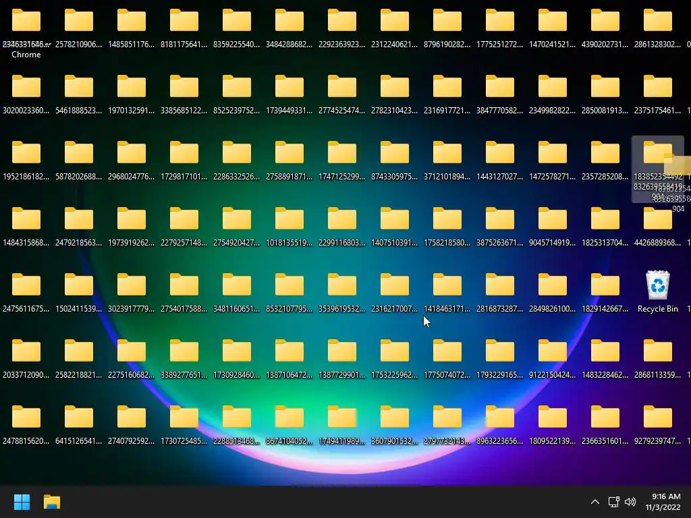Select folder icon named 1775251272...
Viewport: 691px width, 518px height.
click(500, 21)
